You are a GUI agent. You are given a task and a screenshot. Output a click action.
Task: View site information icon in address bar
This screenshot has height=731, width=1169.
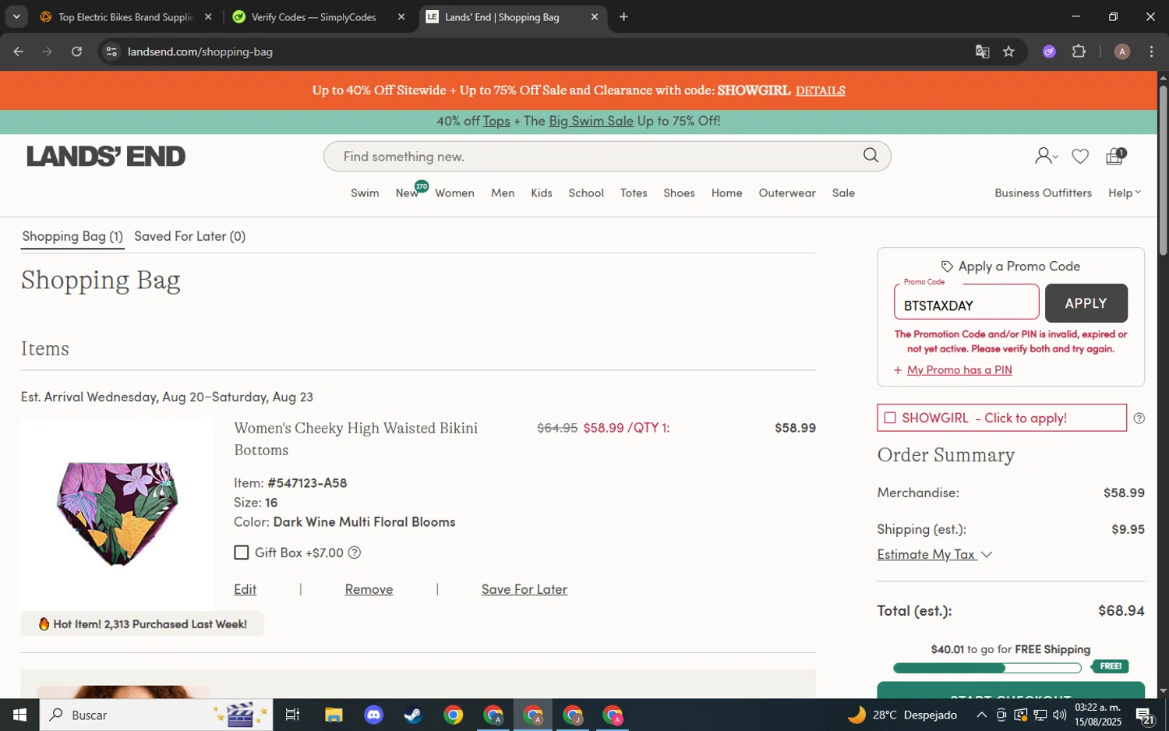coord(111,51)
